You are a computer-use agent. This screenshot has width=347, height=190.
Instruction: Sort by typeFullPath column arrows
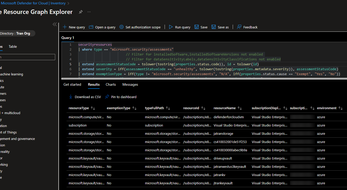coord(168,108)
